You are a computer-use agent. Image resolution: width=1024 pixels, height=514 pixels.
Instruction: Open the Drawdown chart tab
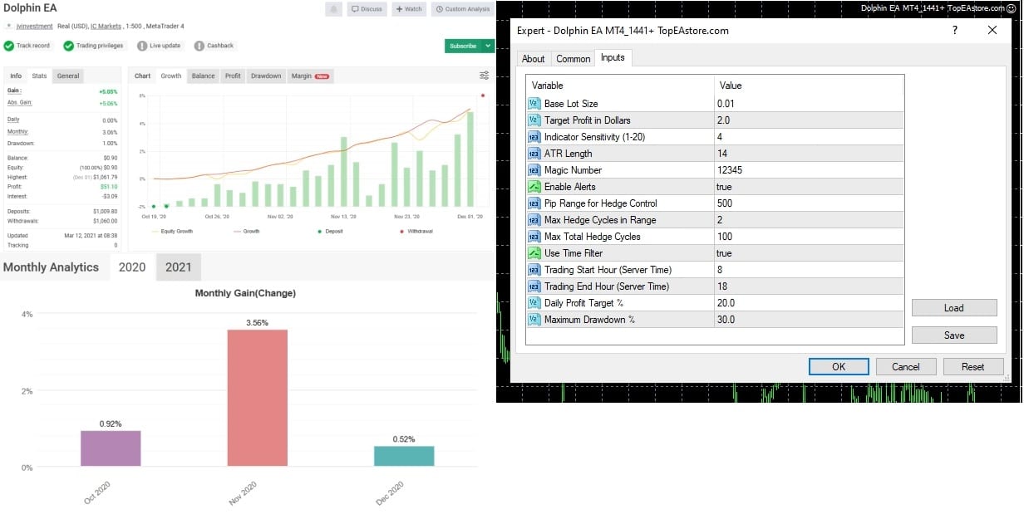(266, 76)
